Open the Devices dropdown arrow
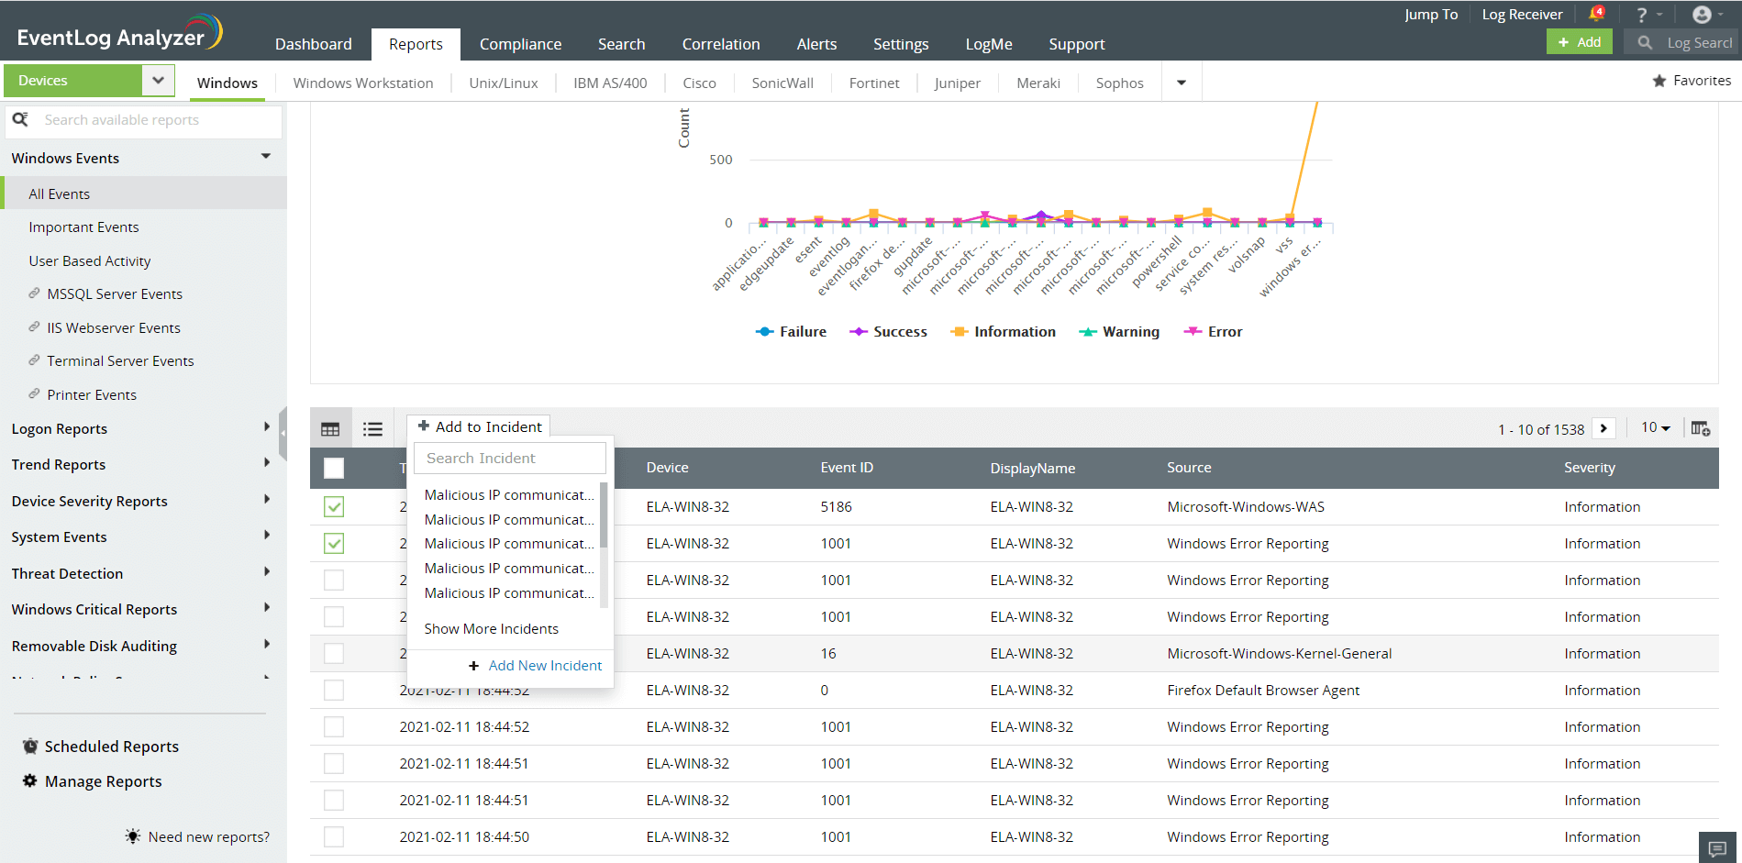This screenshot has height=863, width=1742. click(158, 80)
